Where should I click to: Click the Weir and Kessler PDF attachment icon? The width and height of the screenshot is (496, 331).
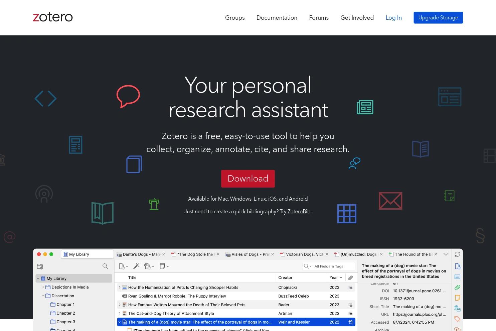point(351,322)
